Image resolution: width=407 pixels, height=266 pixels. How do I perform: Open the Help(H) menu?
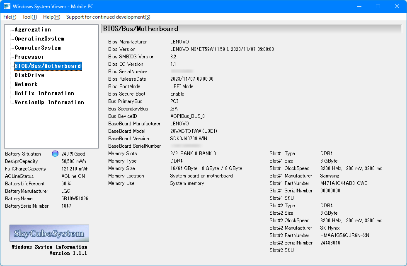pyautogui.click(x=52, y=17)
